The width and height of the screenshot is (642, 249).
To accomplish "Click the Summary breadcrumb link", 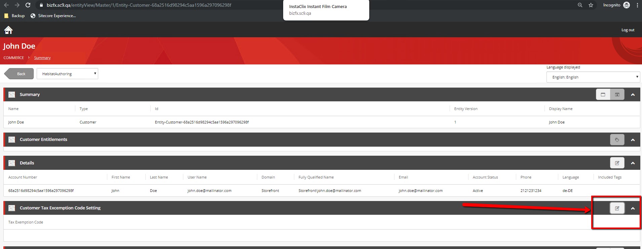I will click(42, 58).
